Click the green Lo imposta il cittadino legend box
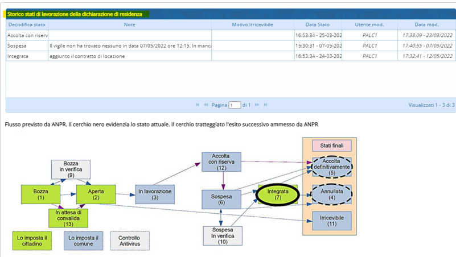Screen dimensions: 456x257 (32, 241)
